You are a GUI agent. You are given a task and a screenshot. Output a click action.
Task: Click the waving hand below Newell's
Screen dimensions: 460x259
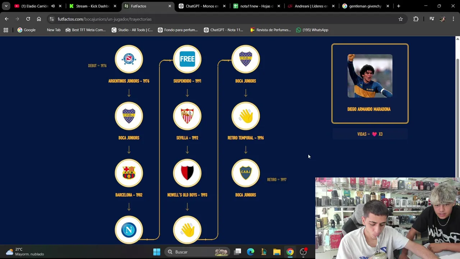pyautogui.click(x=187, y=230)
